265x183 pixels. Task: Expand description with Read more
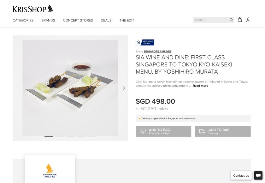click(200, 86)
